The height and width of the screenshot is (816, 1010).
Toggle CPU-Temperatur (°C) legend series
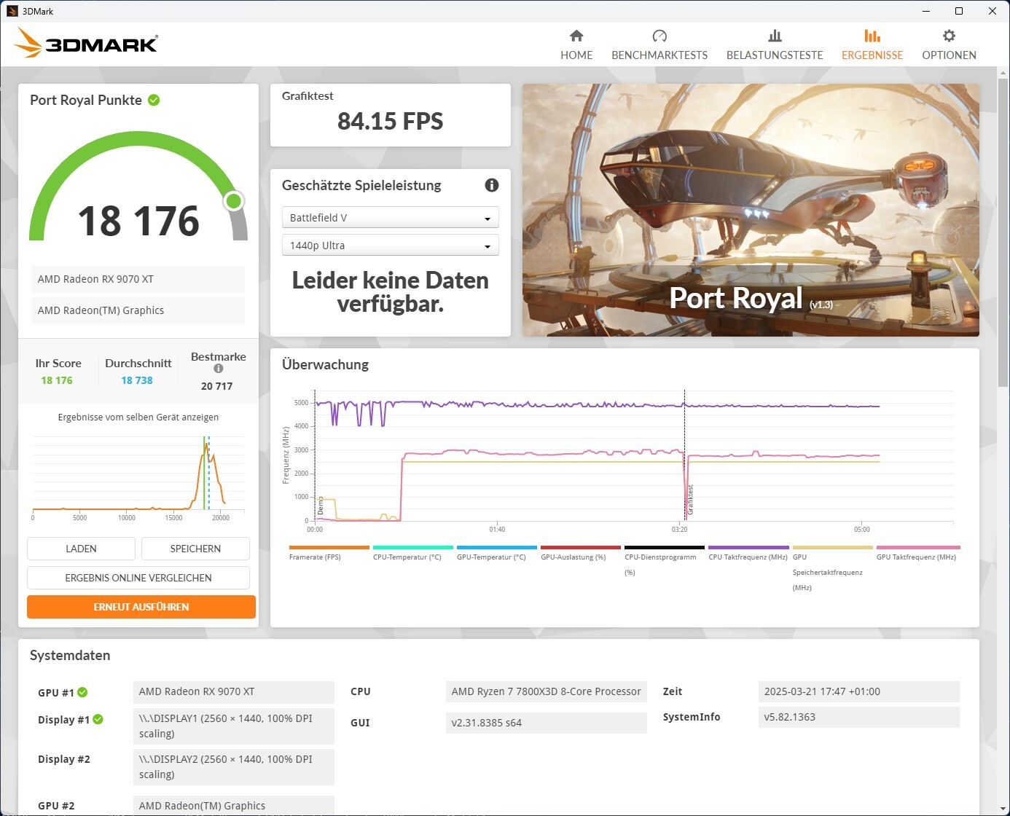tap(412, 553)
